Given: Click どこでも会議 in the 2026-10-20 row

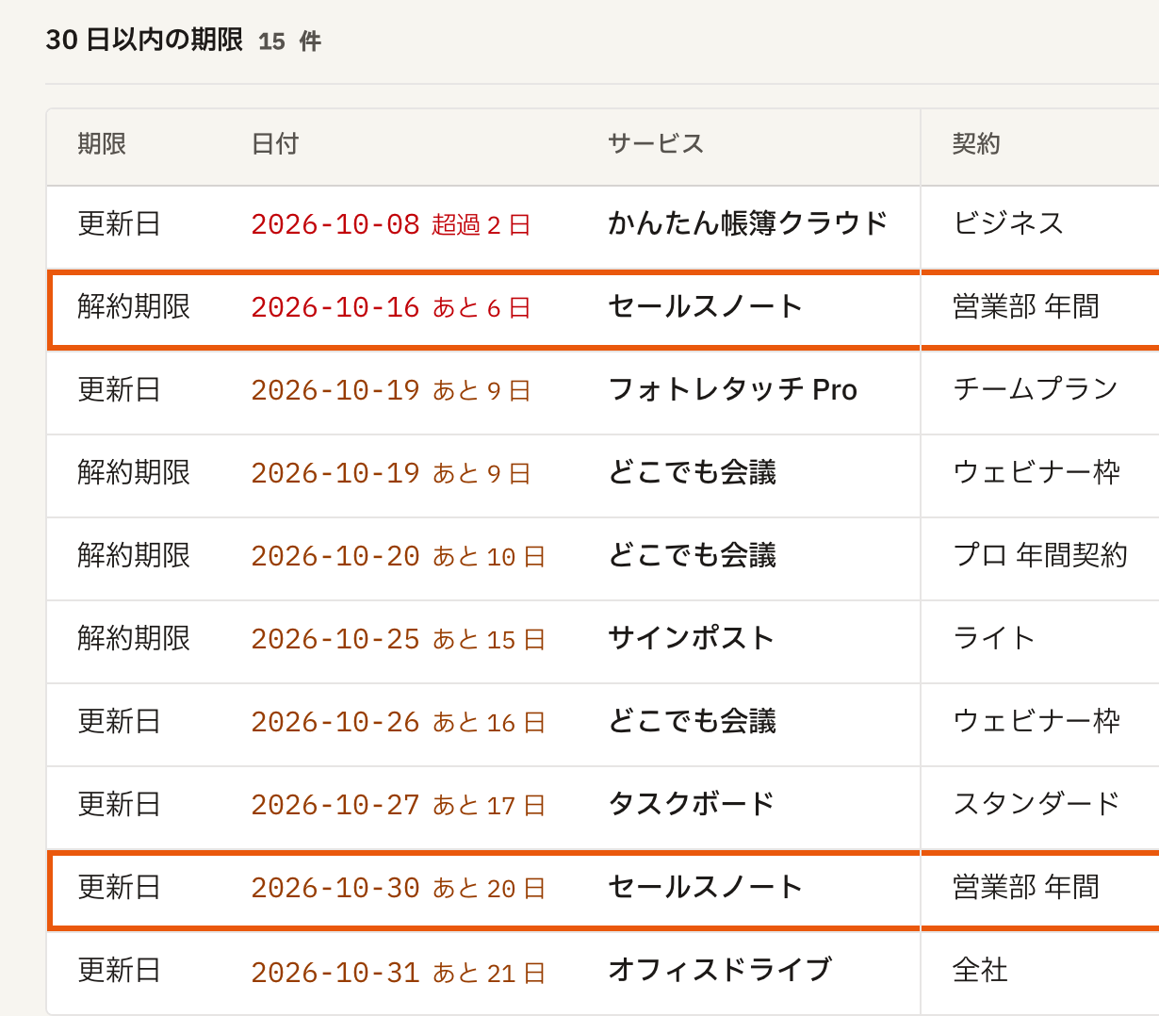Looking at the screenshot, I should pos(693,555).
